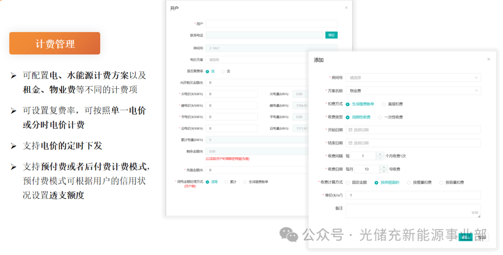
Task: Click the teal 确认 button
Action: pyautogui.click(x=465, y=237)
